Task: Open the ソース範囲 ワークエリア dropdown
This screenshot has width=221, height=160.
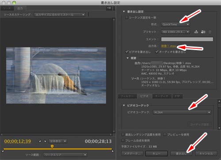Action: pos(65,155)
